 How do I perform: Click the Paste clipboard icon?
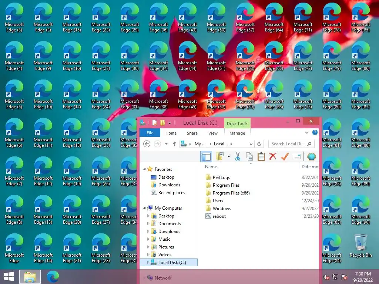[x=261, y=156]
